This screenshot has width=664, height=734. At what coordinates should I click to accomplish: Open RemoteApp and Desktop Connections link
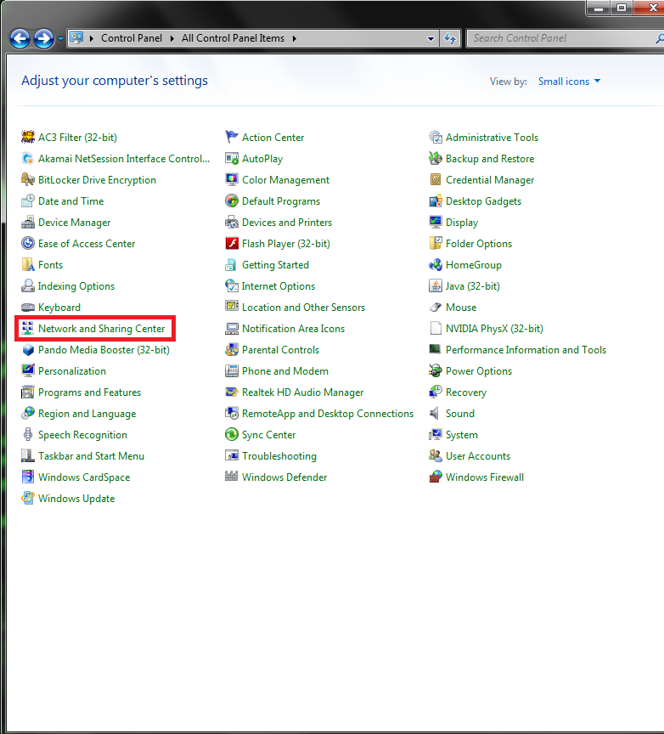(328, 414)
